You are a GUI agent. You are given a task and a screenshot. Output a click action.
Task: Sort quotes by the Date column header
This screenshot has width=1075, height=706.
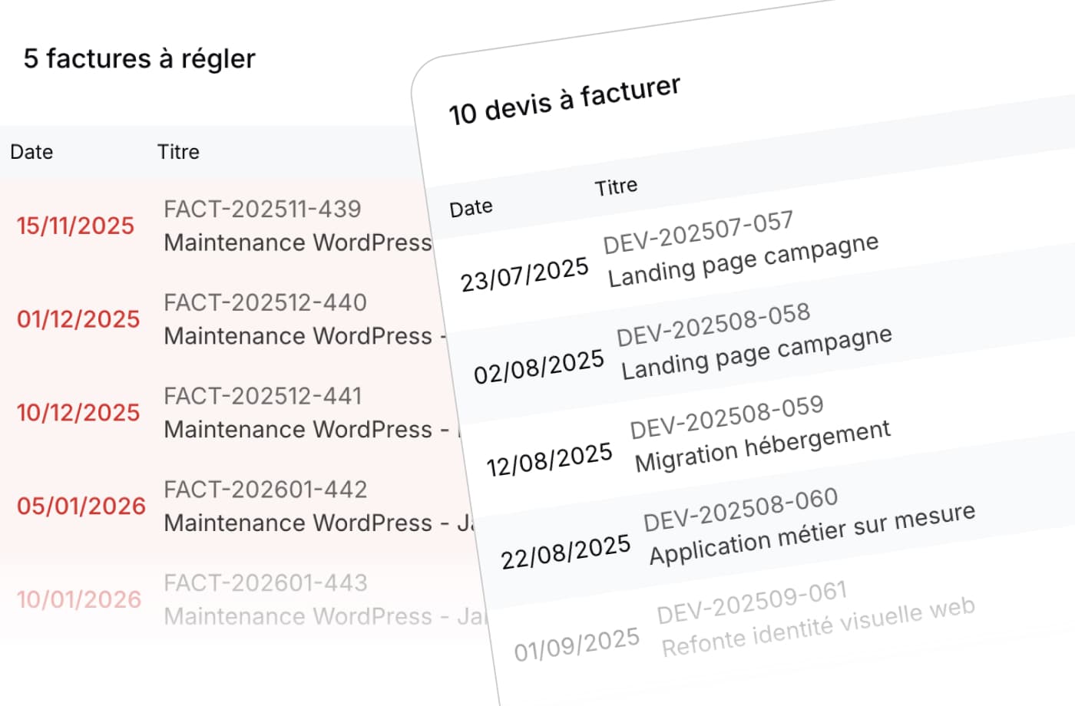[471, 208]
